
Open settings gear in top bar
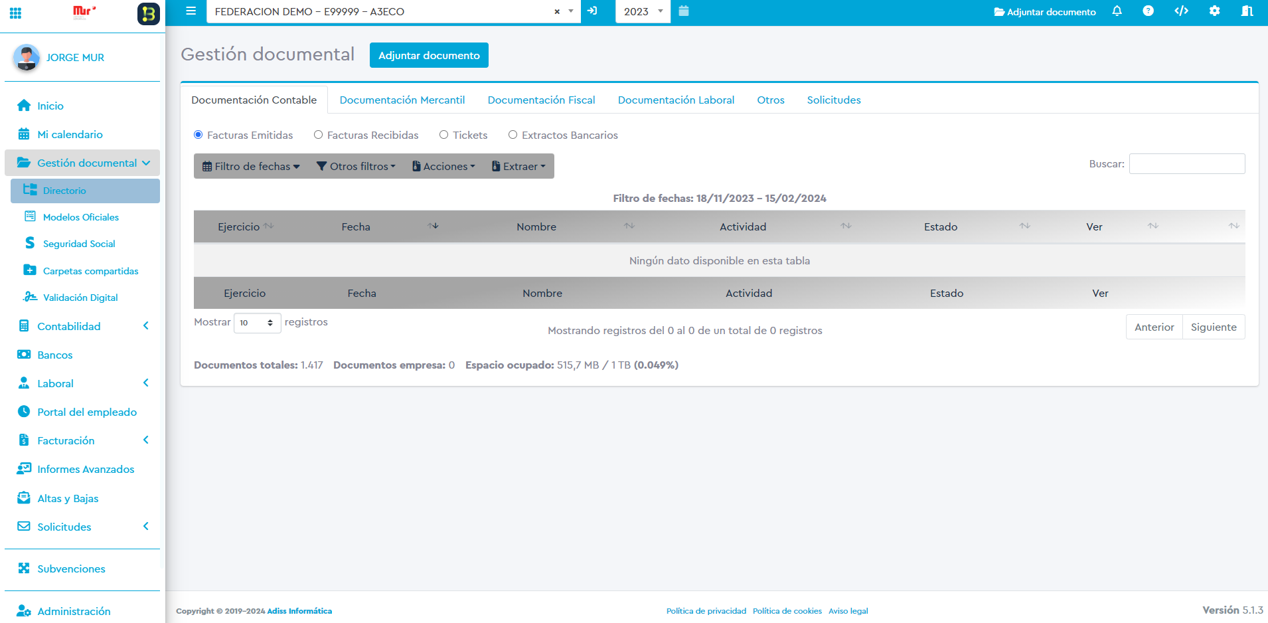1214,11
